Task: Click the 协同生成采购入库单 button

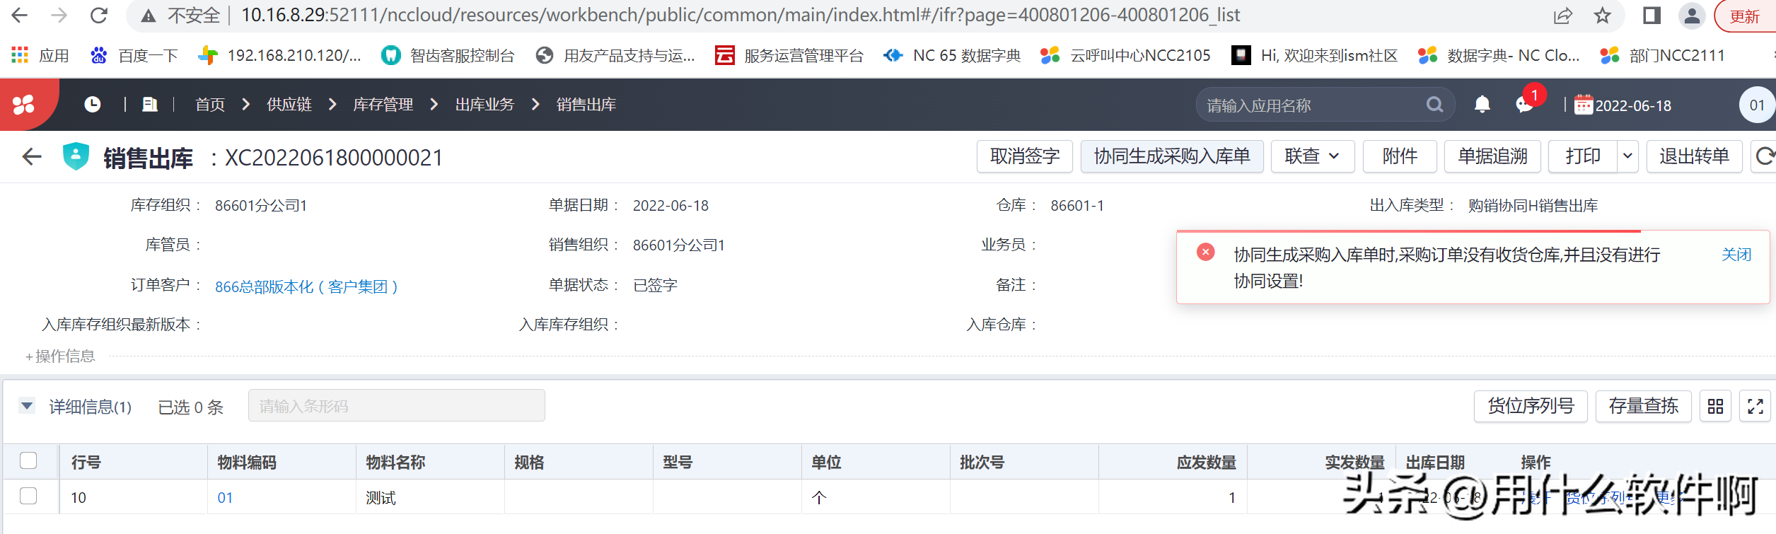Action: click(1172, 156)
